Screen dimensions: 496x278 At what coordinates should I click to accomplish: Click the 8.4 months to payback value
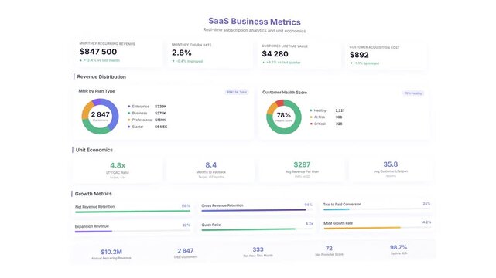coord(210,165)
